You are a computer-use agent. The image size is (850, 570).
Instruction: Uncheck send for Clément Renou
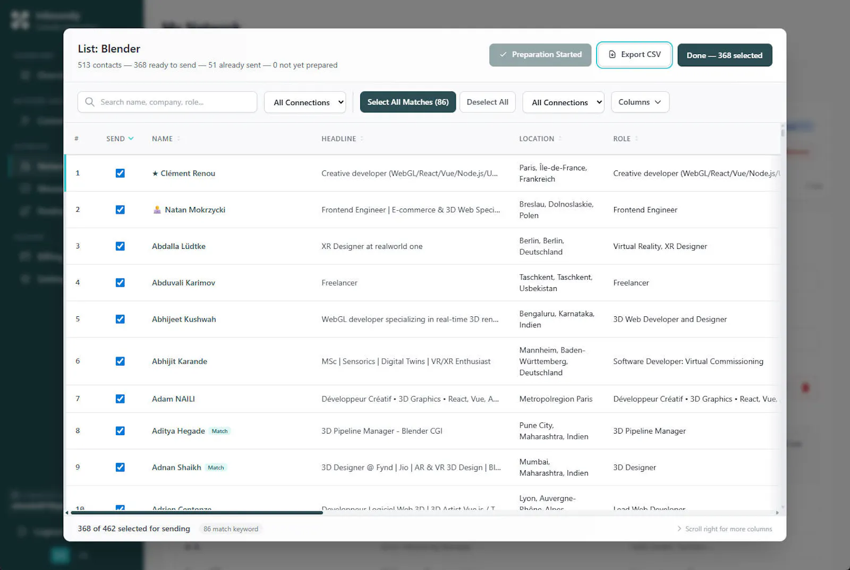120,173
